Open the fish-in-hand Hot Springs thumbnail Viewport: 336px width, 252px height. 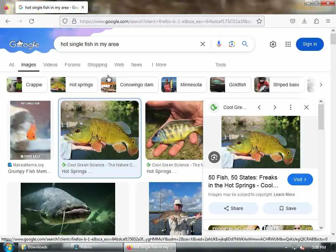pos(174,130)
